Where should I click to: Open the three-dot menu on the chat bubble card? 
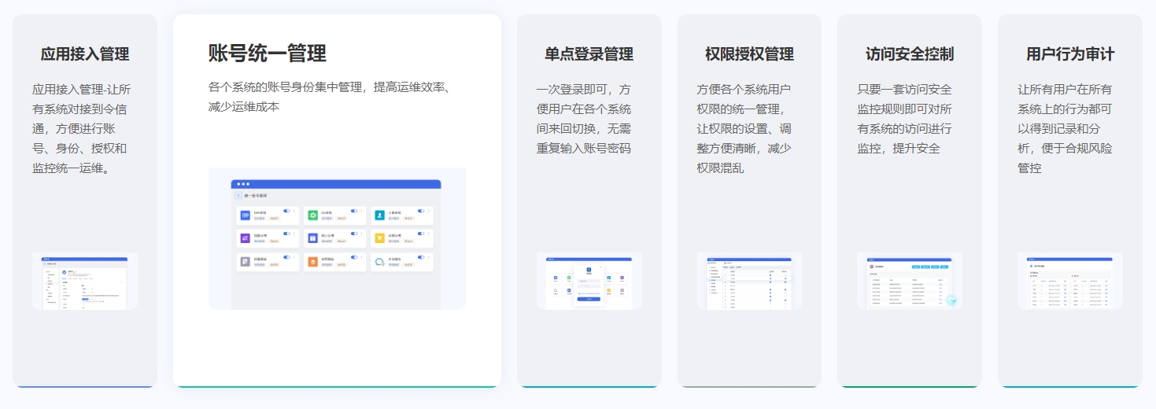[429, 257]
